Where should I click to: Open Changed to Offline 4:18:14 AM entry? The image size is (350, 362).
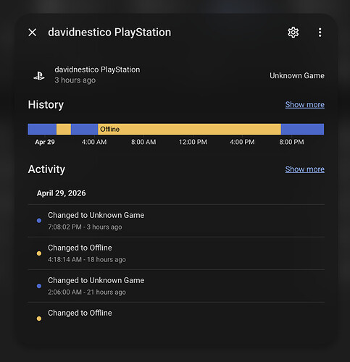[x=176, y=253]
